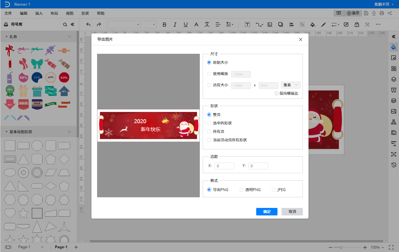Select the JPEG format option
The image size is (399, 252).
274,189
